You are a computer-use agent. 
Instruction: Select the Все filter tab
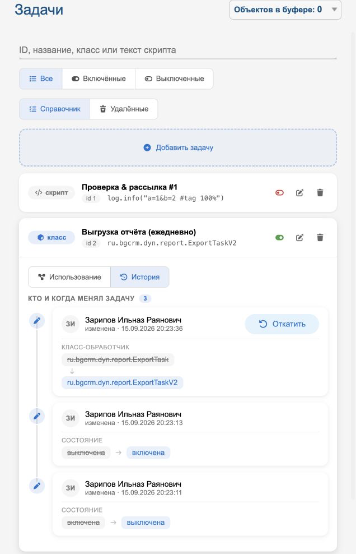tap(41, 79)
